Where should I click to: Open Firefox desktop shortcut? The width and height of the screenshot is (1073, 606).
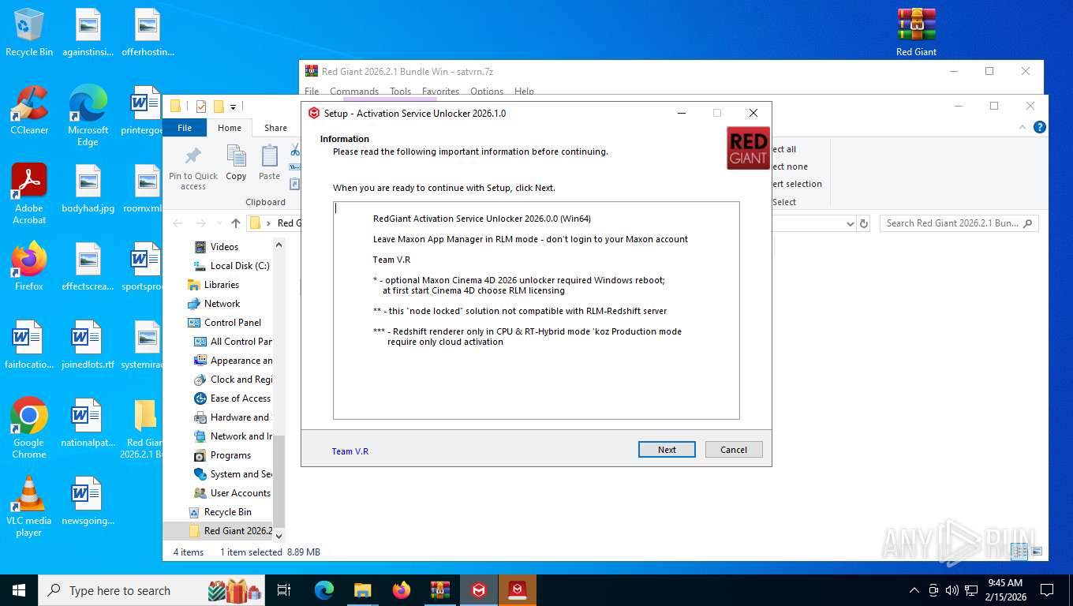(29, 267)
